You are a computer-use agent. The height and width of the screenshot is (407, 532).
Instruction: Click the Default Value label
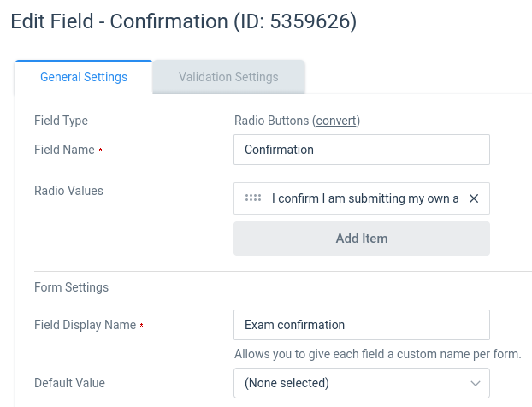click(x=70, y=383)
